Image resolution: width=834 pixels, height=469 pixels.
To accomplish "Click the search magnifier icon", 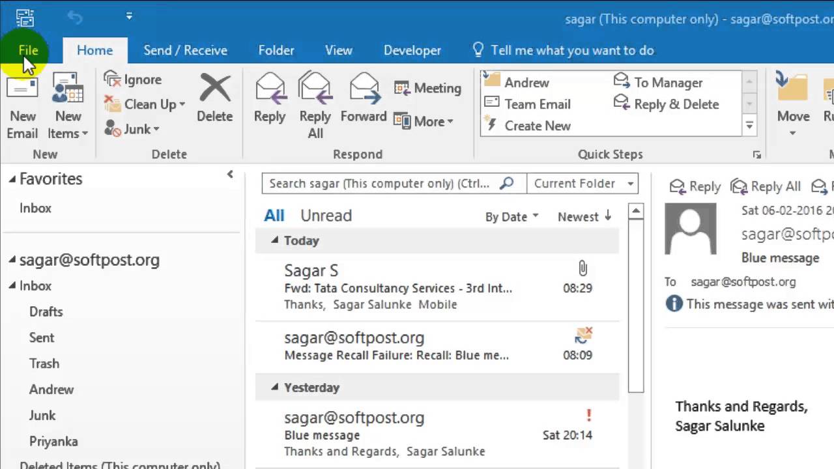I will coord(507,183).
